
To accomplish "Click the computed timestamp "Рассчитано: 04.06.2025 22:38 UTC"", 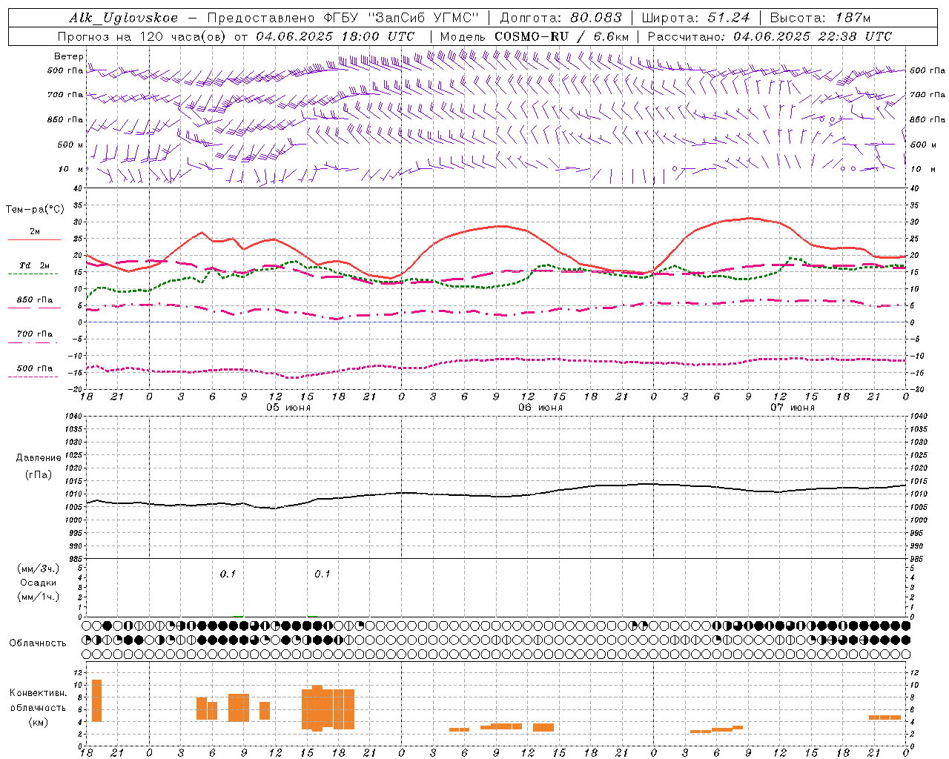I will (770, 36).
